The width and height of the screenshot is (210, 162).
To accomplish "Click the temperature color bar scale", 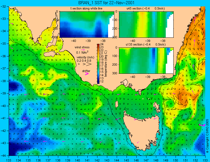I will (98, 64).
